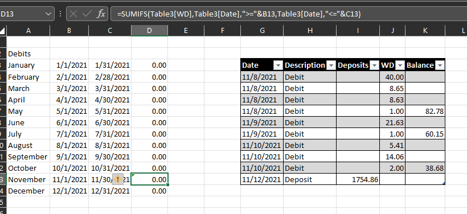Open the Deposits column filter dropdown

pos(374,65)
